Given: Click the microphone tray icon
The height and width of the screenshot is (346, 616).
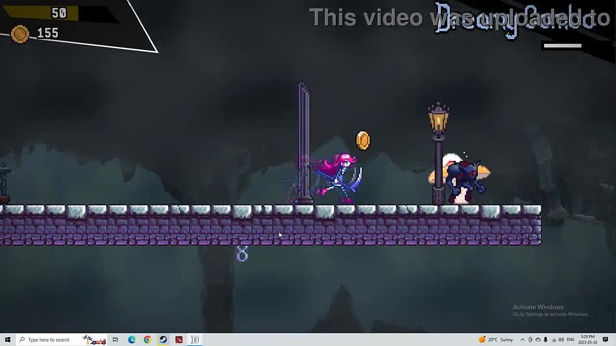Looking at the screenshot, I should (545, 340).
